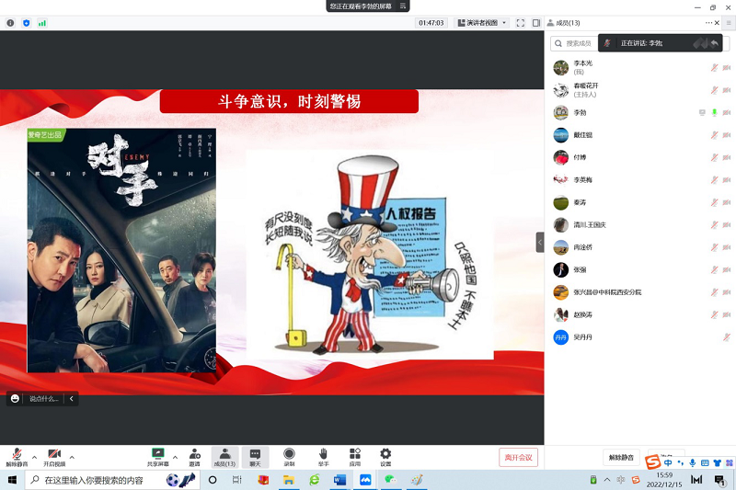The image size is (736, 490).
Task: Open the Sogou soft keyboard icon
Action: coord(705,462)
